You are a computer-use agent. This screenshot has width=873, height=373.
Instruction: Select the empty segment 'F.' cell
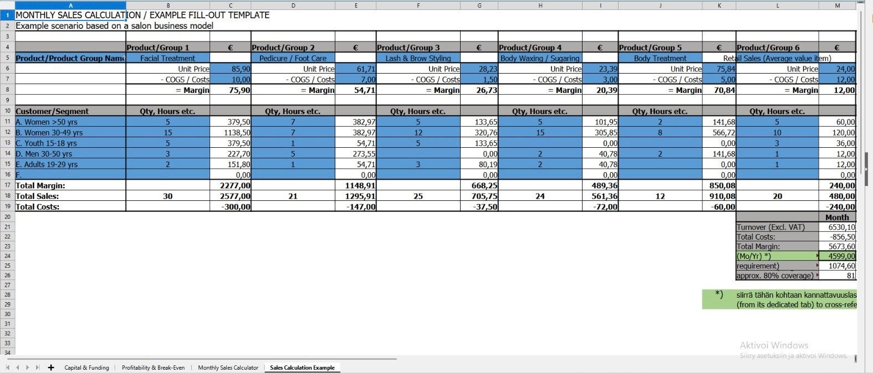pyautogui.click(x=70, y=174)
